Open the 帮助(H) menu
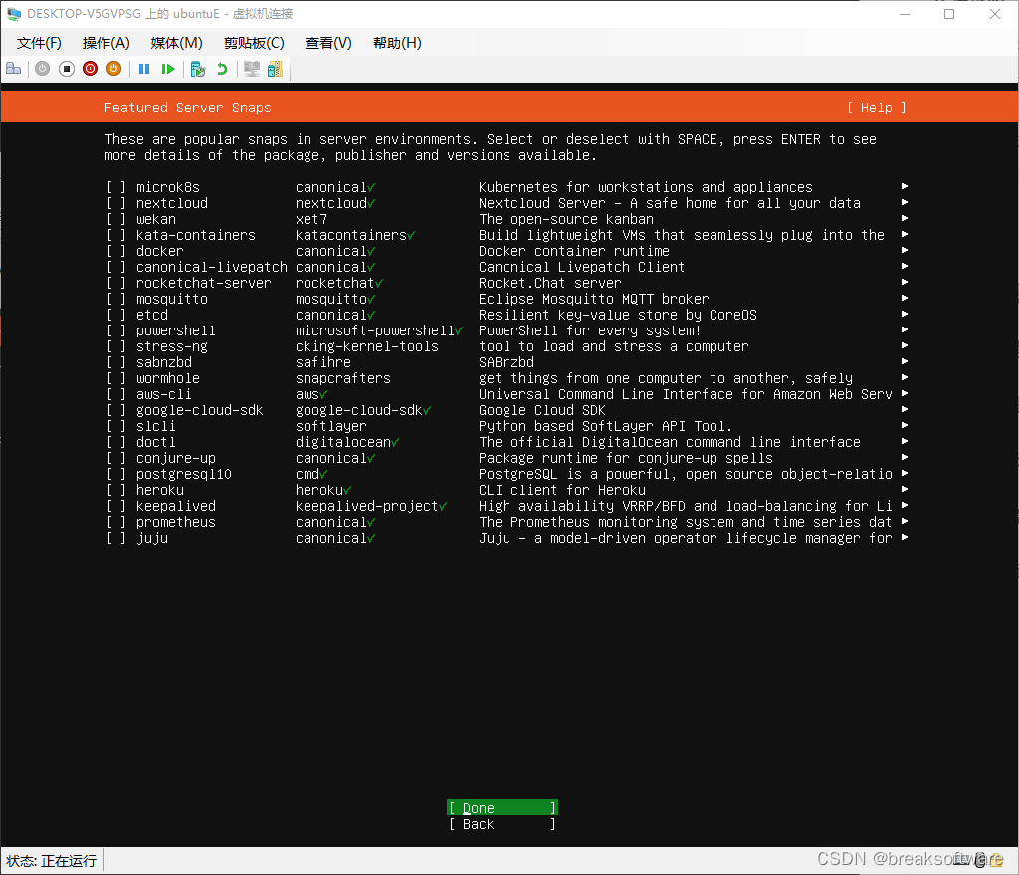 pos(397,43)
